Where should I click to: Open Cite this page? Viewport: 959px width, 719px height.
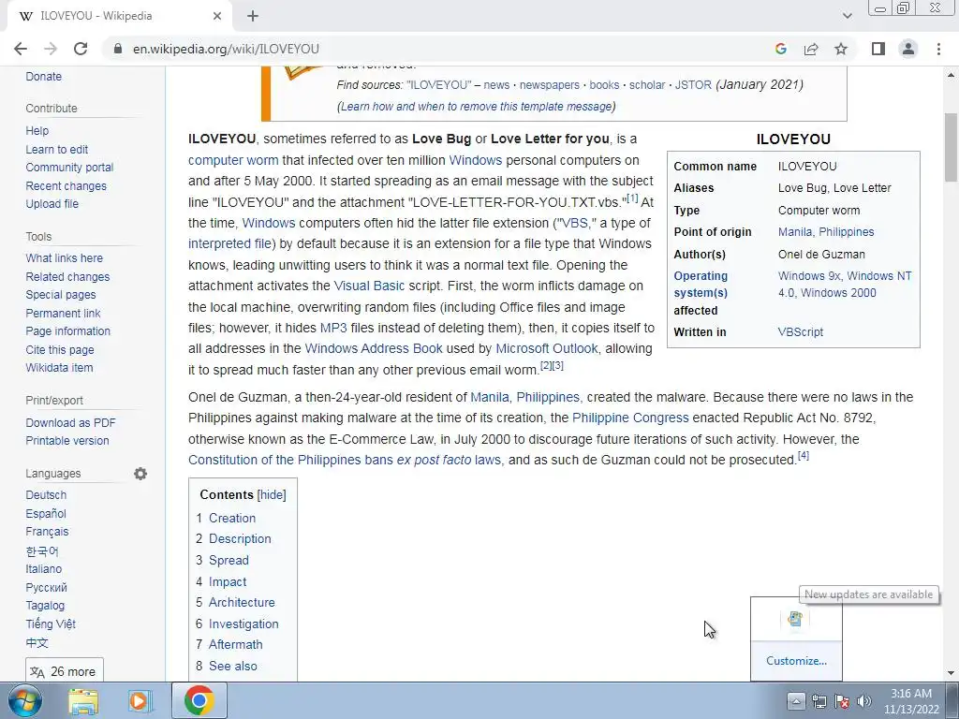pyautogui.click(x=60, y=350)
